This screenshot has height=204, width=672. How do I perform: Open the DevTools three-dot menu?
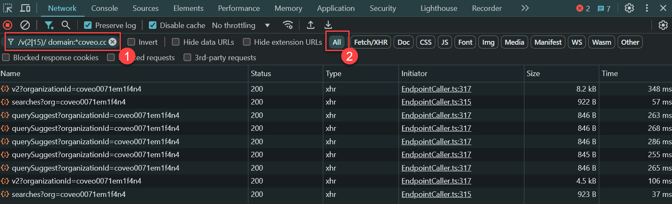point(646,8)
